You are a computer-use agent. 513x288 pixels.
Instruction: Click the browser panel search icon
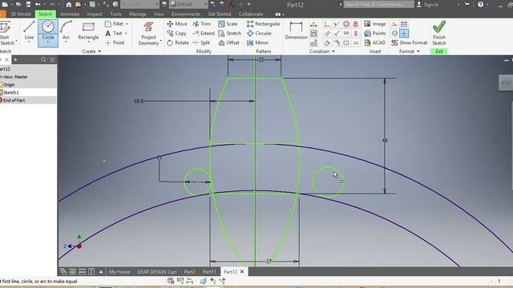pos(43,60)
